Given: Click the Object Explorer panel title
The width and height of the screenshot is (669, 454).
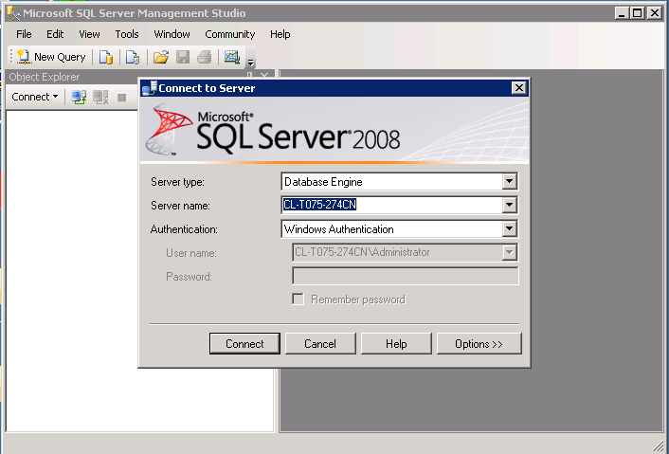Looking at the screenshot, I should pos(45,77).
